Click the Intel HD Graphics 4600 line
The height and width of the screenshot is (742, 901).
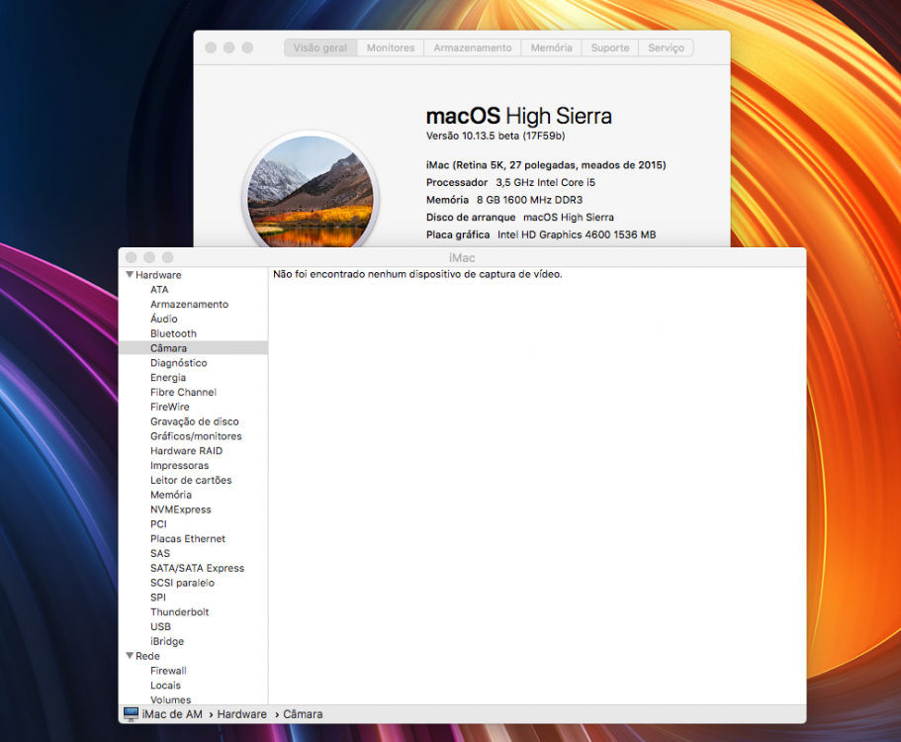pyautogui.click(x=541, y=234)
